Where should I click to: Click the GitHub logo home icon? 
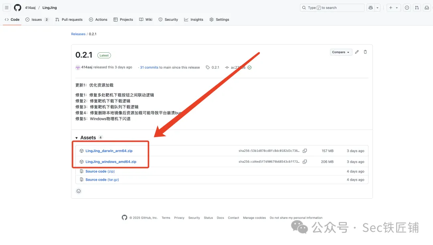[18, 8]
